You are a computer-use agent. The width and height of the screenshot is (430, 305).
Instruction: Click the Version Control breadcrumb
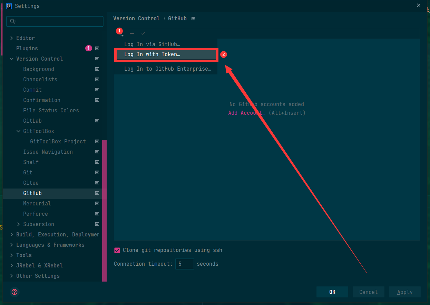point(136,19)
